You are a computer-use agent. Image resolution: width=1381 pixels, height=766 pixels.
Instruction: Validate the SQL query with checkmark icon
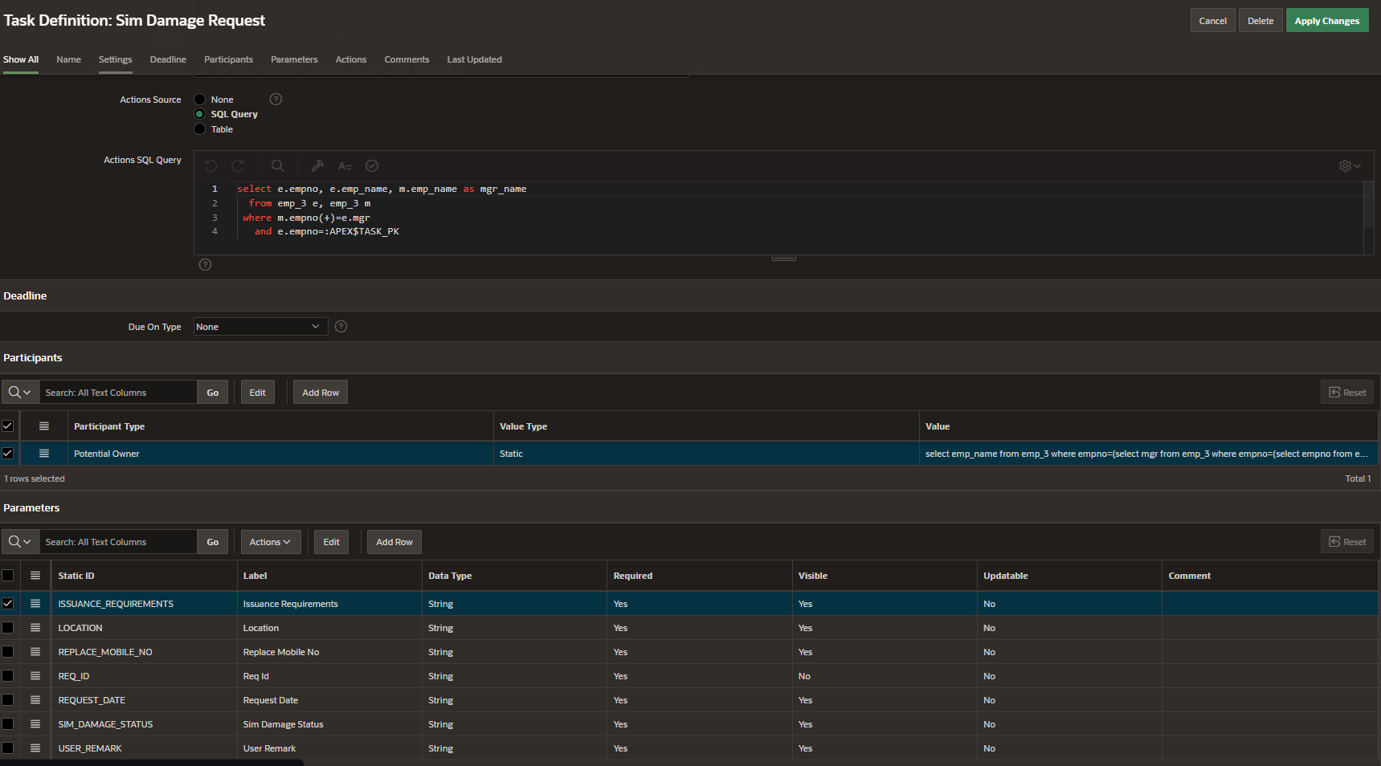(x=372, y=166)
